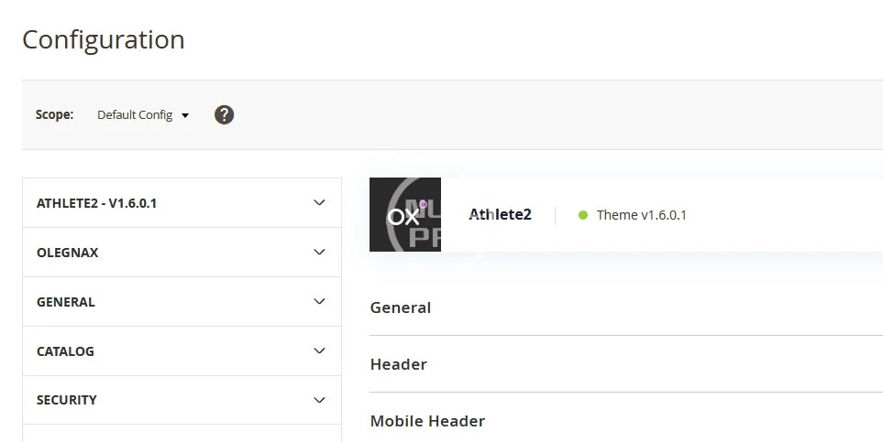Select the OLEGNAX sidebar tab
The height and width of the screenshot is (442, 883).
[x=68, y=253]
